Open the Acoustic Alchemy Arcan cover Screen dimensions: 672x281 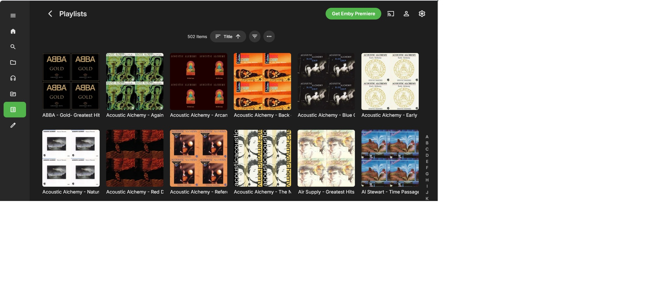[199, 81]
